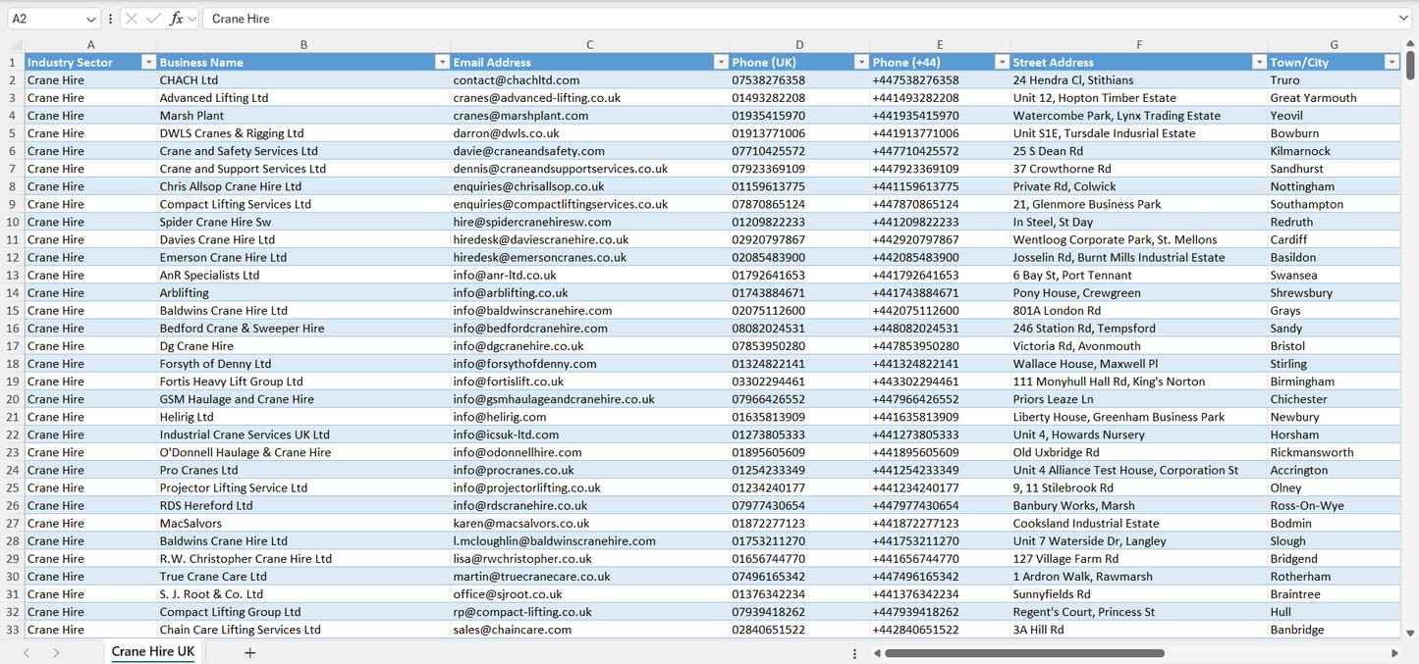Screen dimensions: 1419x664
Task: Open Industry Sector filter dropdown
Action: coord(148,62)
